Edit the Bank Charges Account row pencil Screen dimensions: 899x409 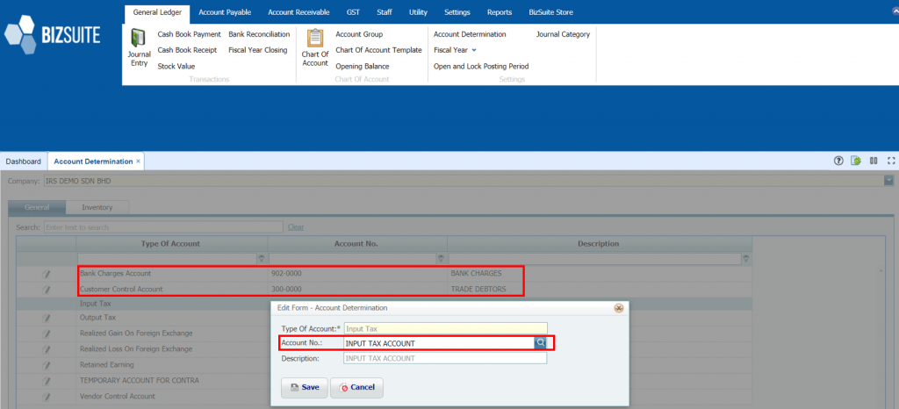pyautogui.click(x=47, y=274)
